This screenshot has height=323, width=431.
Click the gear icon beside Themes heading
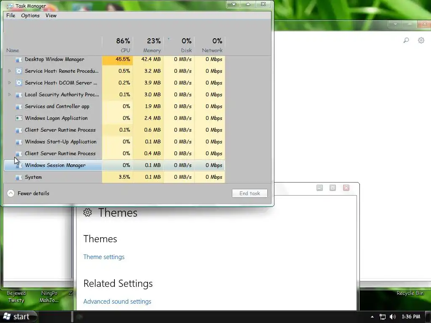tap(88, 212)
